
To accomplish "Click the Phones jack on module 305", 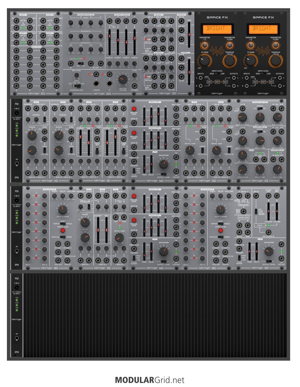I will (x=135, y=86).
